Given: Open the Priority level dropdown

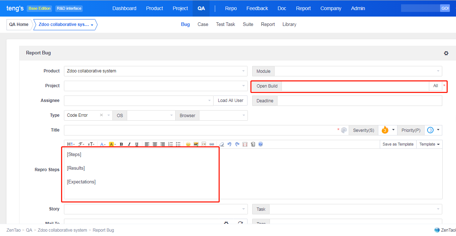Looking at the screenshot, I should [438, 130].
